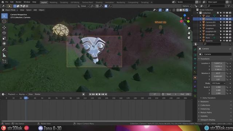Select the Add Cube tool
Viewport: 233px width, 131px height.
(x=4, y=61)
